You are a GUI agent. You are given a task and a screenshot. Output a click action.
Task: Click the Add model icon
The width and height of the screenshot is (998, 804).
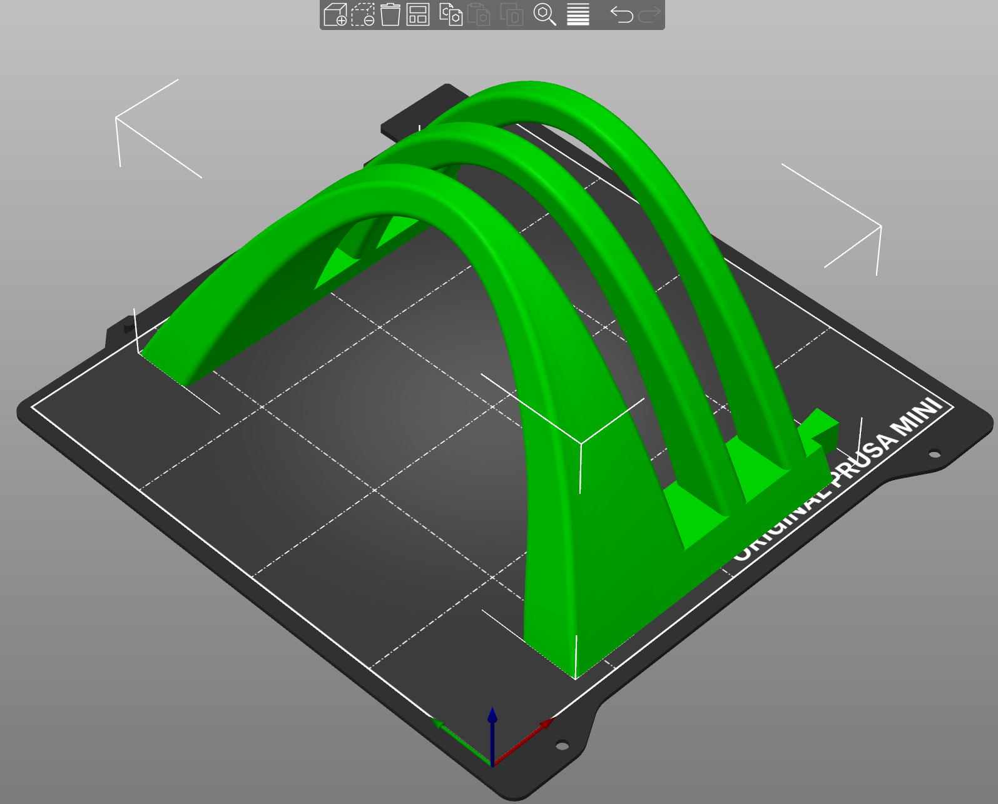point(335,14)
